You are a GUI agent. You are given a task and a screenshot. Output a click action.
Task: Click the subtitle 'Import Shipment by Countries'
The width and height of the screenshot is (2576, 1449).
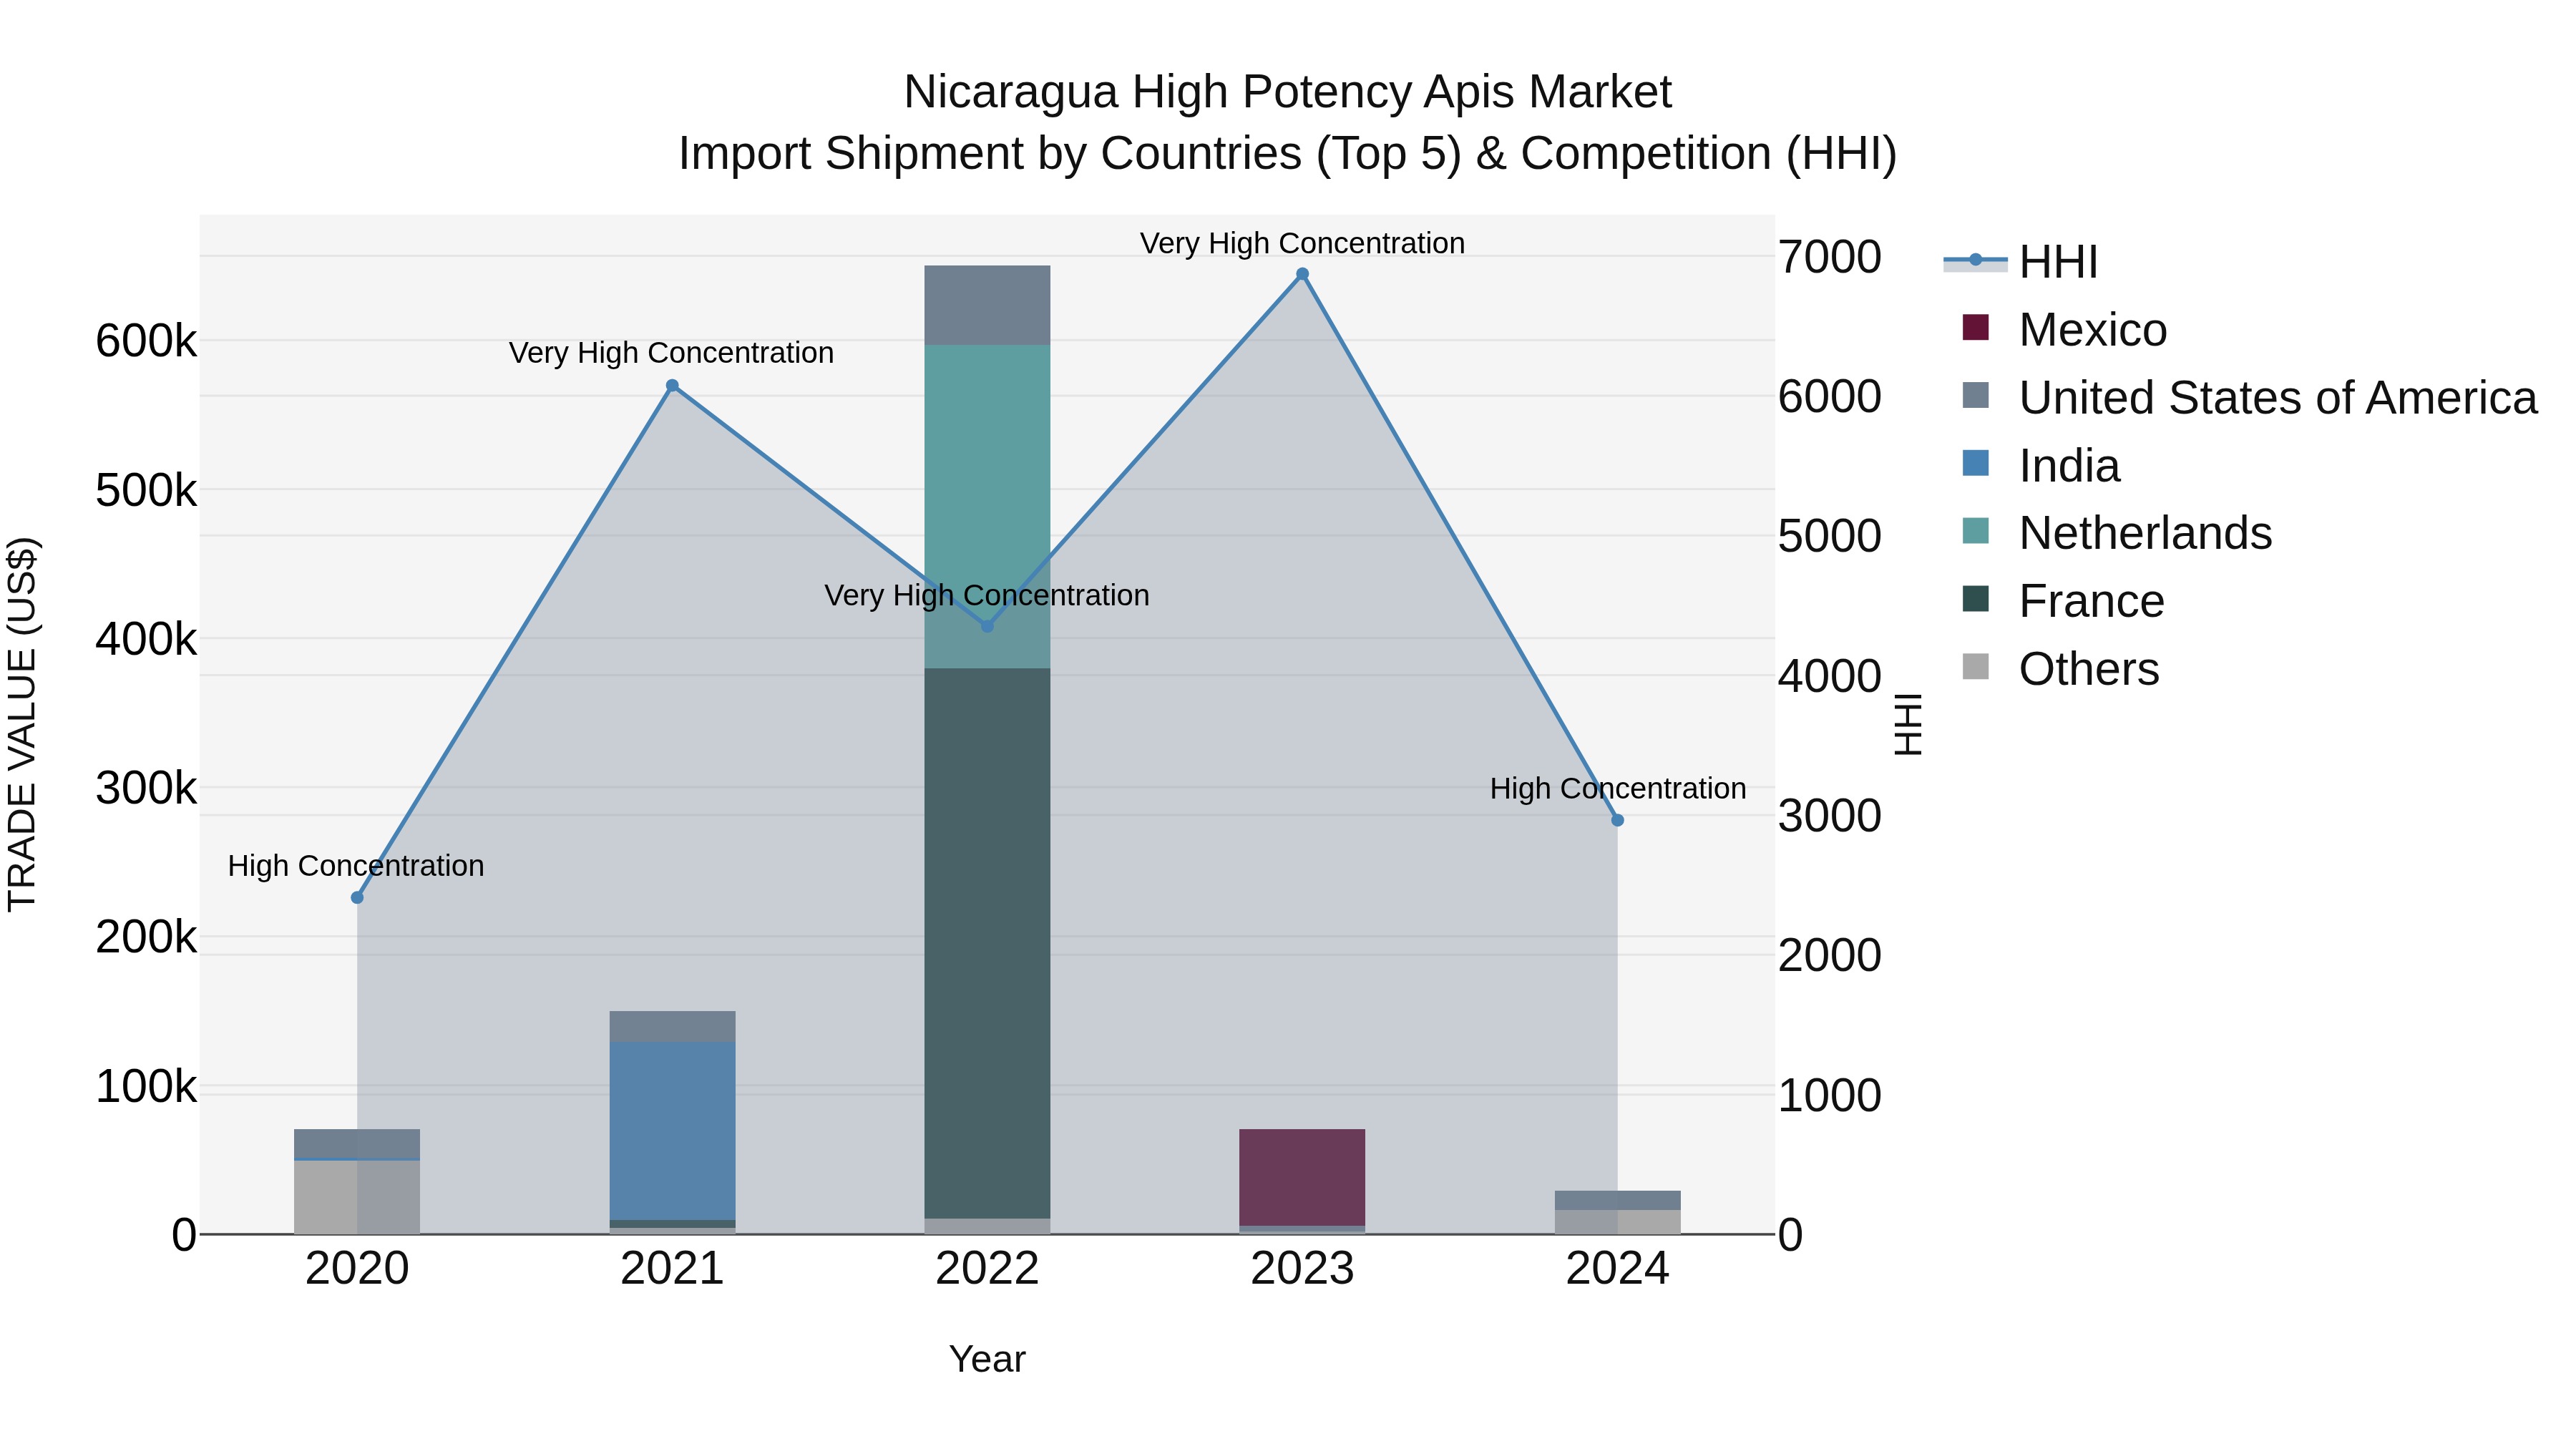990,154
